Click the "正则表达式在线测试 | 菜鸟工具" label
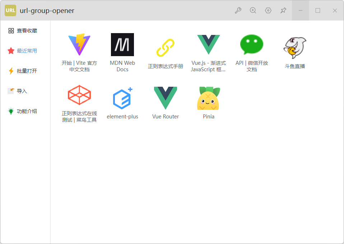This screenshot has width=344, height=244. pos(79,117)
